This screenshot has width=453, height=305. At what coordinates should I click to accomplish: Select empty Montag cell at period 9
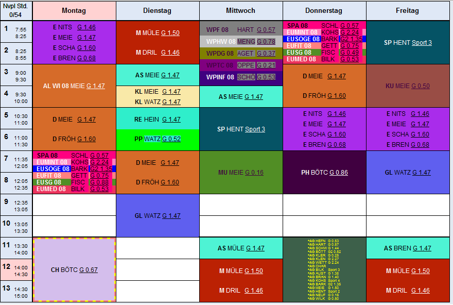(74, 205)
